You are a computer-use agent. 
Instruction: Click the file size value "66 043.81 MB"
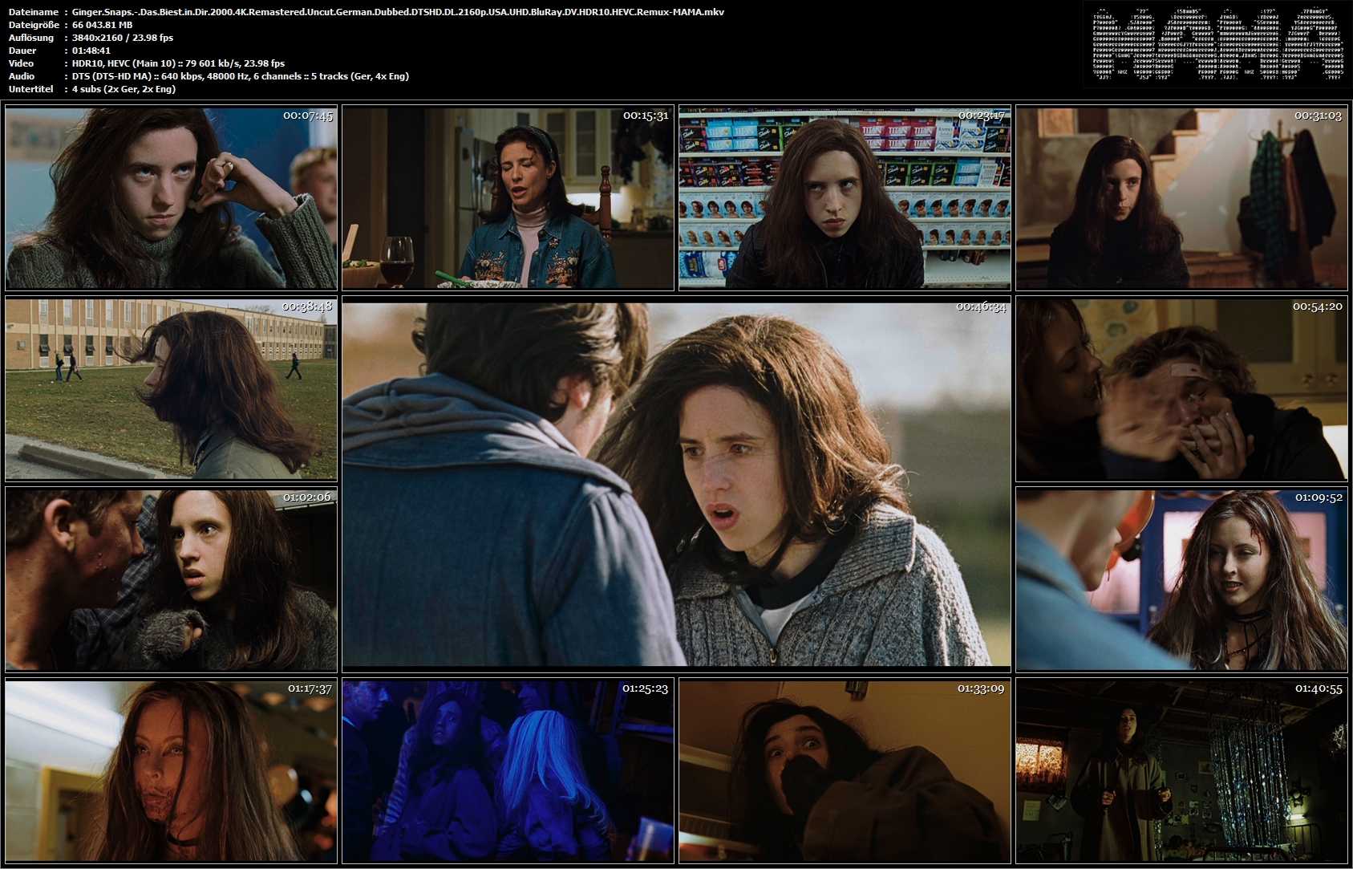(102, 25)
